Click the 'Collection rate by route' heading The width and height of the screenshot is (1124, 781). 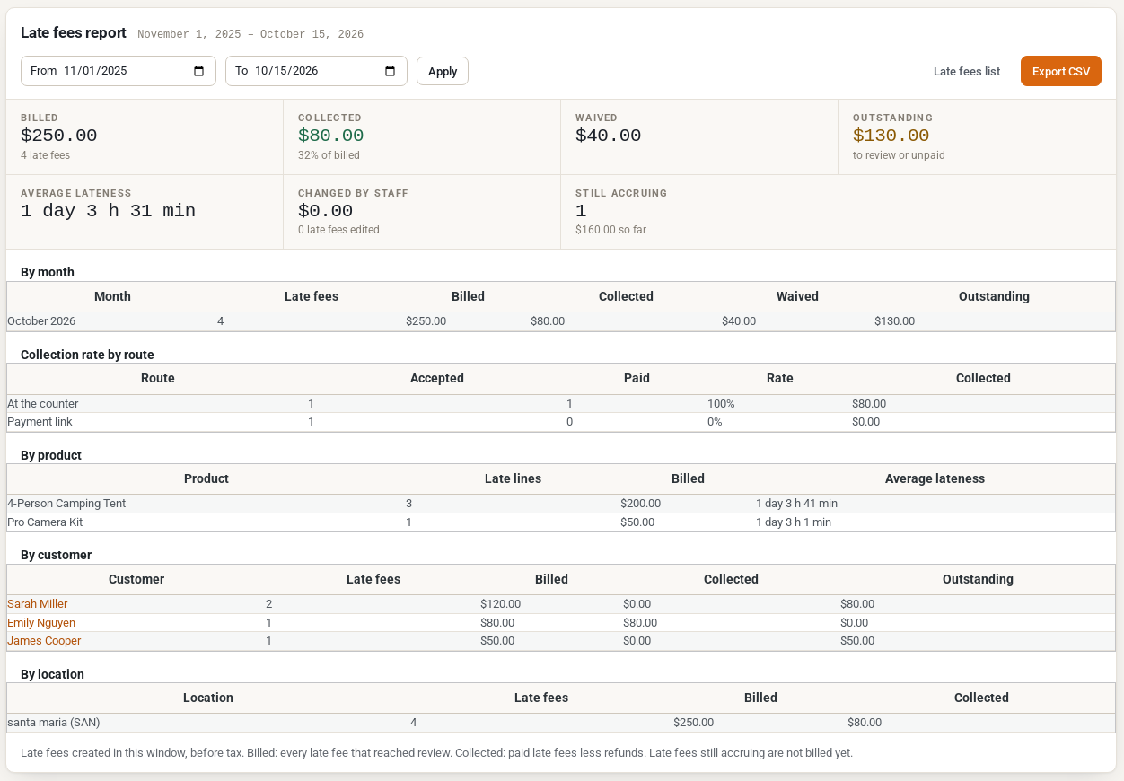tap(87, 355)
